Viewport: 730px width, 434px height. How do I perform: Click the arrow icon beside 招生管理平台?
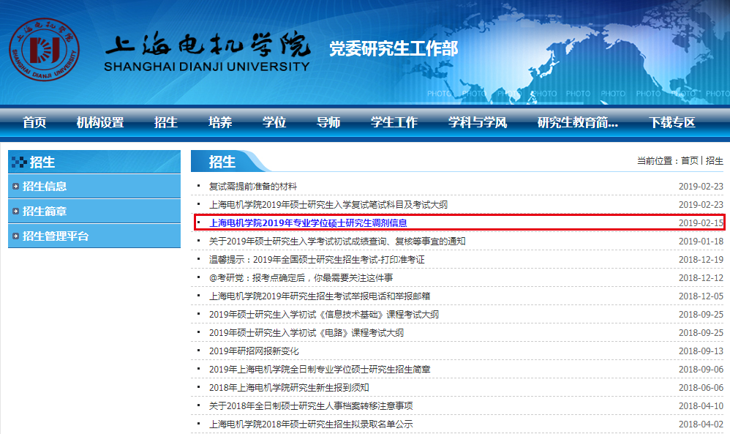15,236
